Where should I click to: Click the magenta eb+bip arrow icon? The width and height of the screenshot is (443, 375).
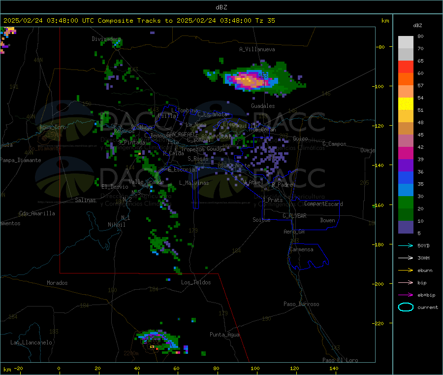(x=406, y=295)
